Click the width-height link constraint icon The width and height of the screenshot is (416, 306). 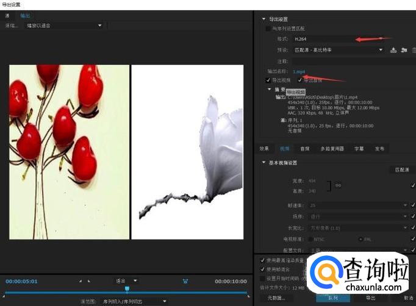click(x=337, y=185)
